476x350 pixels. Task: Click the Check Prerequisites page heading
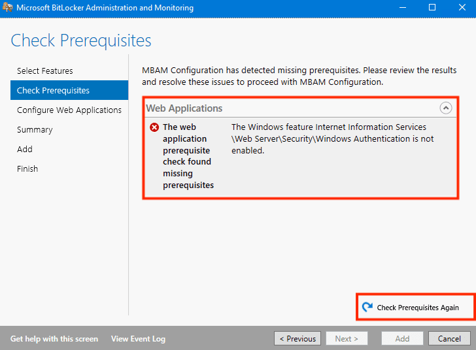click(81, 40)
